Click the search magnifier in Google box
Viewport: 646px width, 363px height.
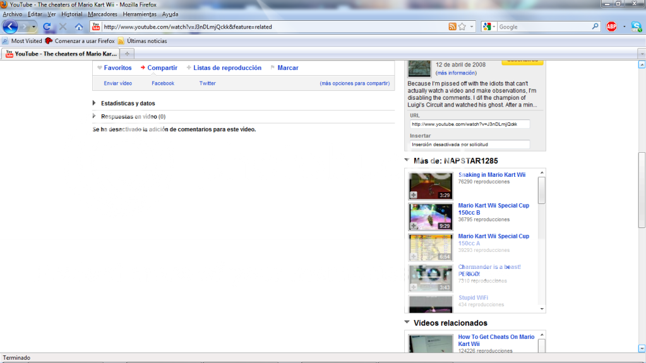[595, 27]
